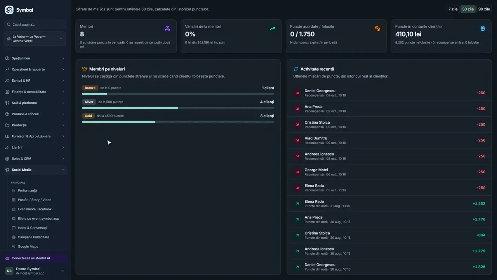Viewport: 497px width, 280px height.
Task: Click the Performanță chart icon
Action: click(x=14, y=191)
